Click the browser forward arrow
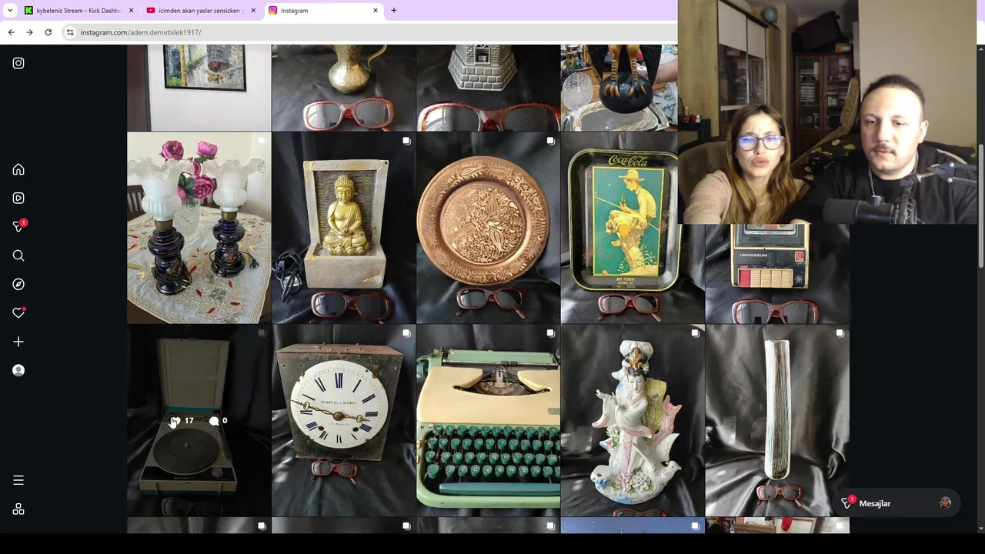Image resolution: width=985 pixels, height=554 pixels. (29, 32)
